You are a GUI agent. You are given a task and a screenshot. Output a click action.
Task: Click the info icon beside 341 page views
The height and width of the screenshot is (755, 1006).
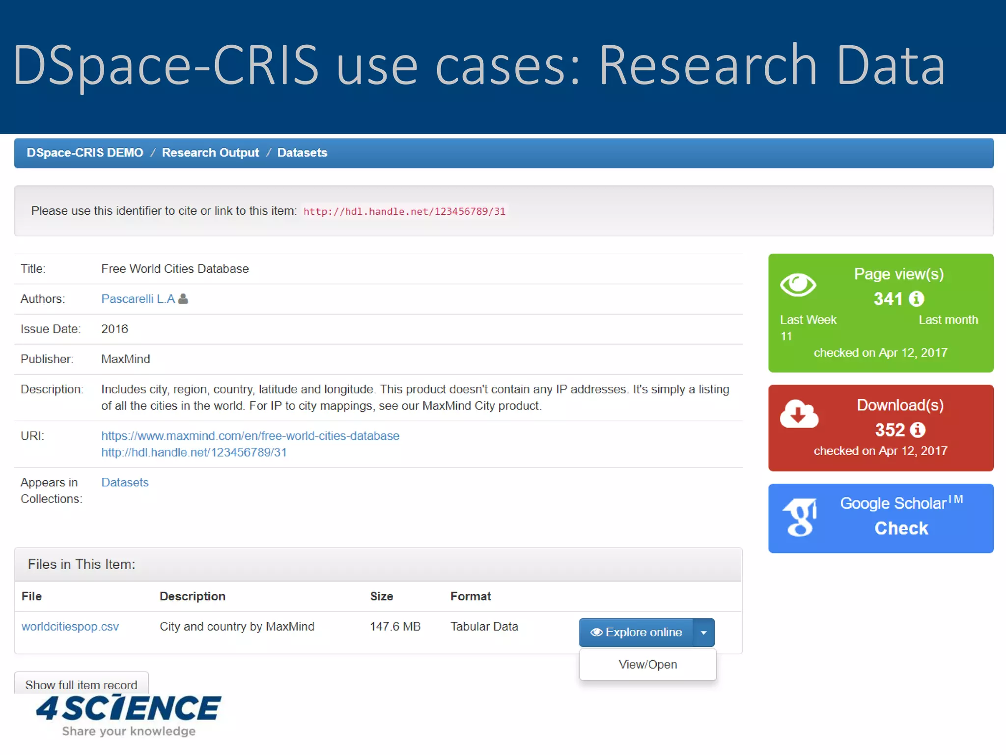(x=916, y=299)
